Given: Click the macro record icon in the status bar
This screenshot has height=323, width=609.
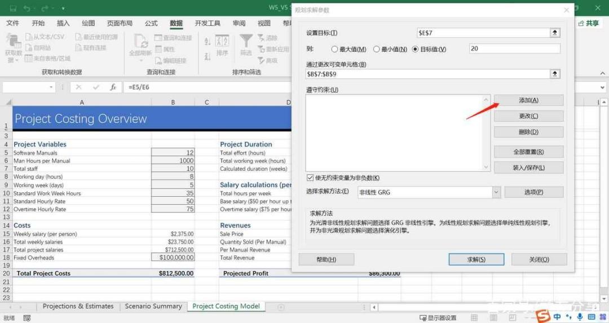Looking at the screenshot, I should (27, 318).
